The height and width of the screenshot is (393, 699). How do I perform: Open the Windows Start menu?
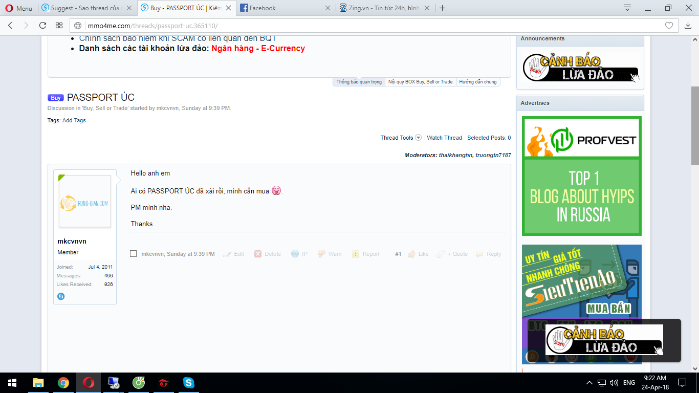[12, 383]
